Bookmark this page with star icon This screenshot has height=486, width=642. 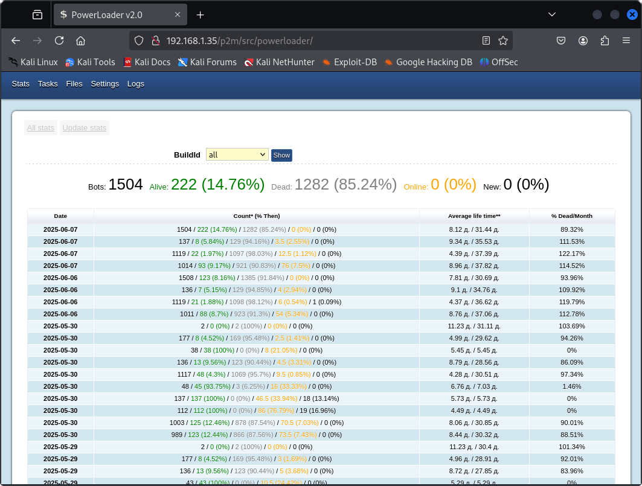[503, 40]
